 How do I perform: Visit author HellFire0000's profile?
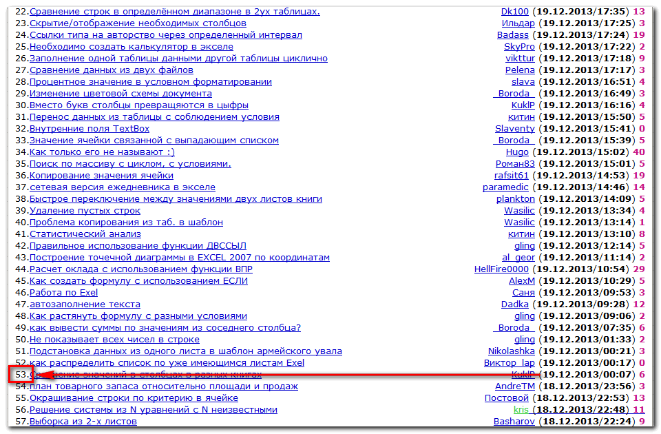[x=501, y=269]
